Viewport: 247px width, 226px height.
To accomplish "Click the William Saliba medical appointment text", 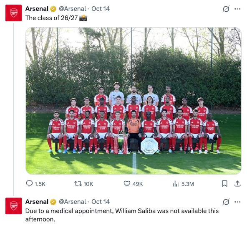I will 122,215.
